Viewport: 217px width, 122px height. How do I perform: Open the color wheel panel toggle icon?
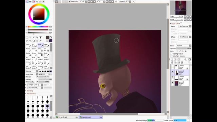(27, 2)
